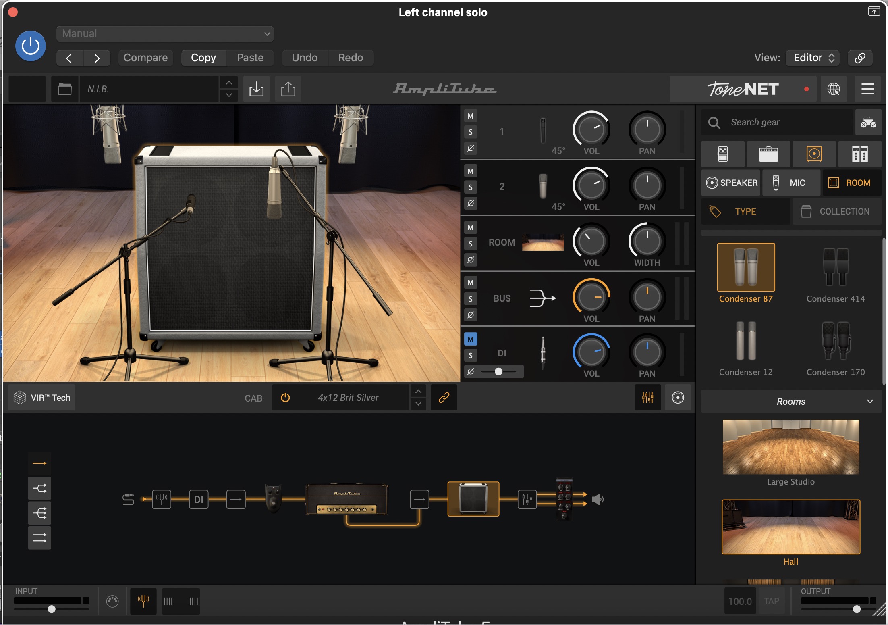Click the link icon beside View
This screenshot has width=888, height=625.
(x=860, y=58)
